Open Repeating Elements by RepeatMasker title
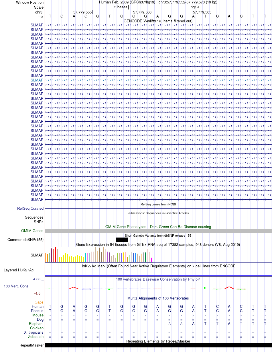The image size is (272, 352). (x=158, y=341)
